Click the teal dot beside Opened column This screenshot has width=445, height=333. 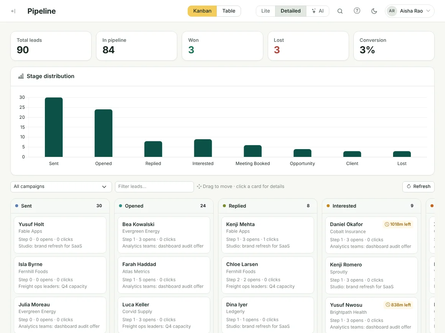click(121, 206)
